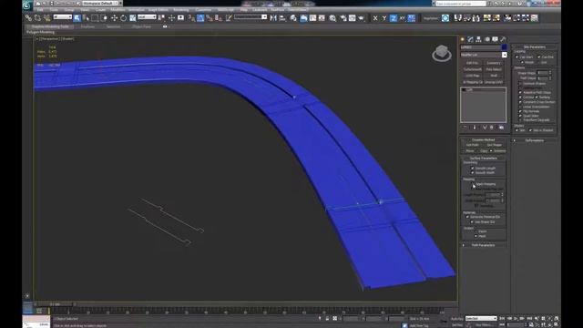This screenshot has width=583, height=328.
Task: Open the Selection ribbon tab
Action: (113, 26)
